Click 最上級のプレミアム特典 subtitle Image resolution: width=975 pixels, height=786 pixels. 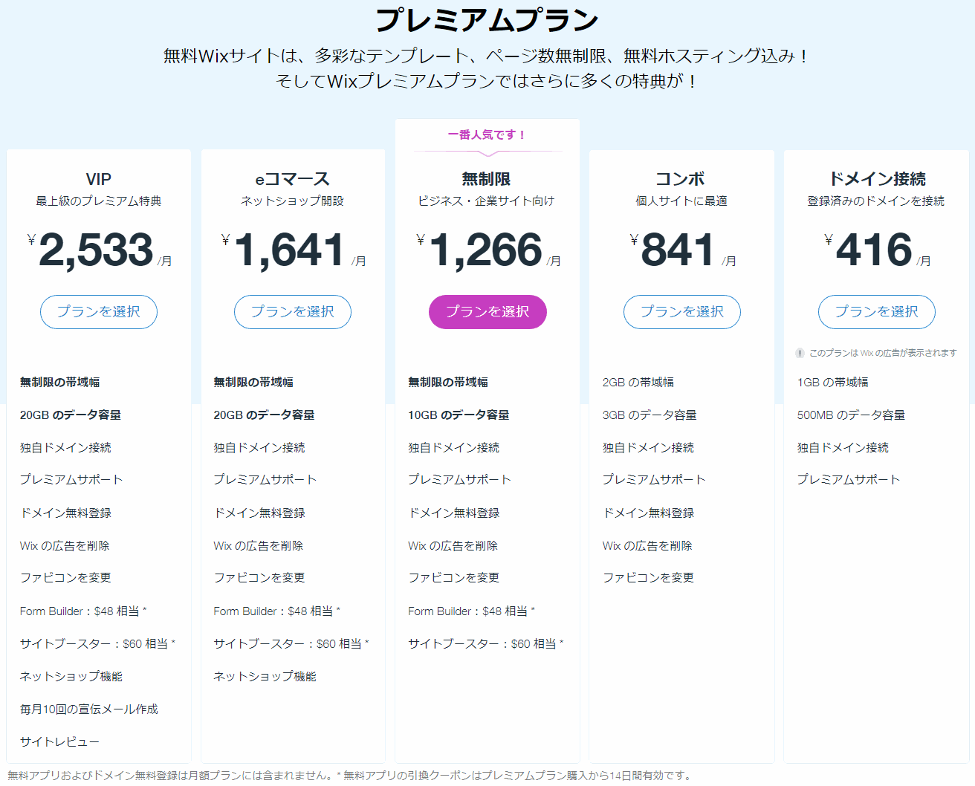[99, 201]
